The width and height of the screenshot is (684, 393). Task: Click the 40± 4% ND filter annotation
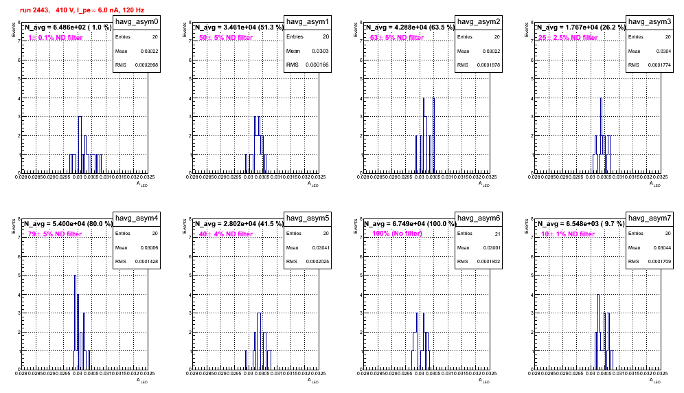tap(226, 234)
